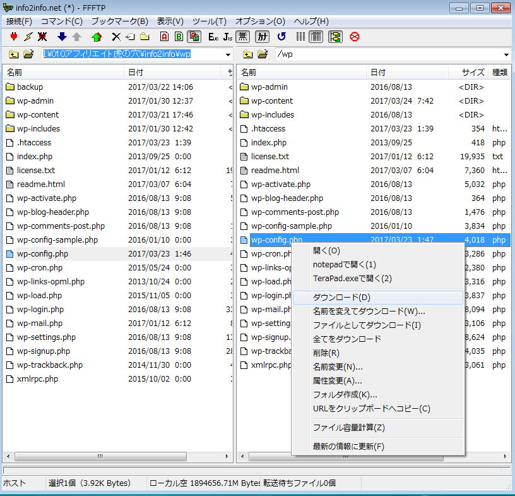Select ASCII transfer mode (A icon)
Screen dimensions: 515x496
tap(164, 37)
